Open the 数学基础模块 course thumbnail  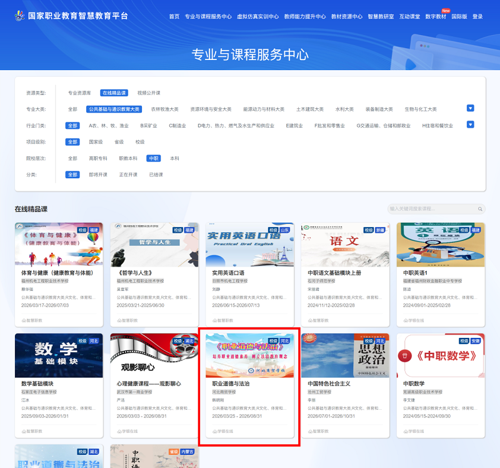pyautogui.click(x=59, y=355)
